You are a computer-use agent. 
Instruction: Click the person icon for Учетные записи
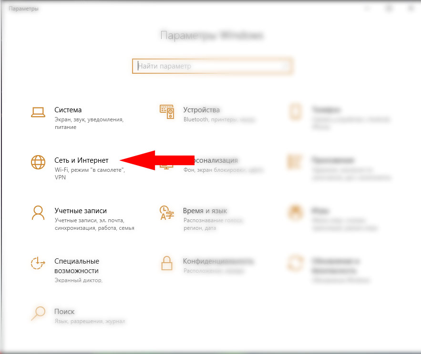38,213
